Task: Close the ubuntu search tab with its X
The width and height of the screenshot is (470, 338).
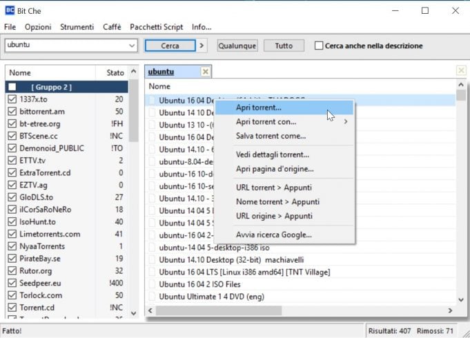Action: click(x=205, y=72)
